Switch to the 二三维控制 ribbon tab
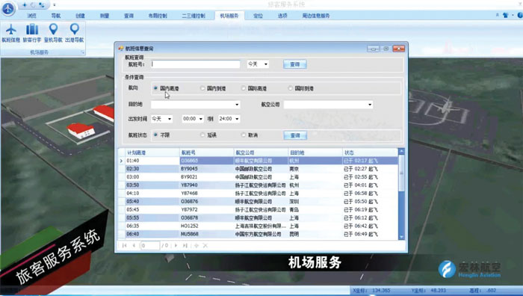The width and height of the screenshot is (523, 296). pyautogui.click(x=194, y=16)
